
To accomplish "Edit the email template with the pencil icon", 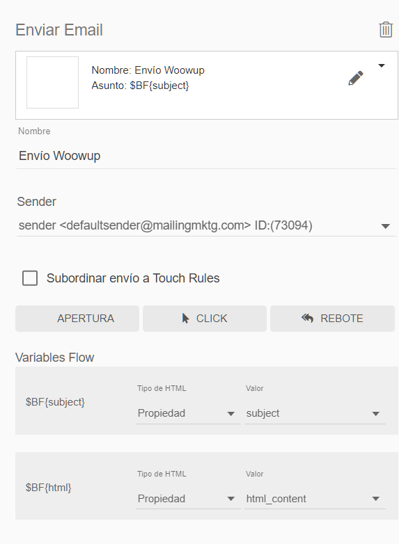I will (x=356, y=78).
